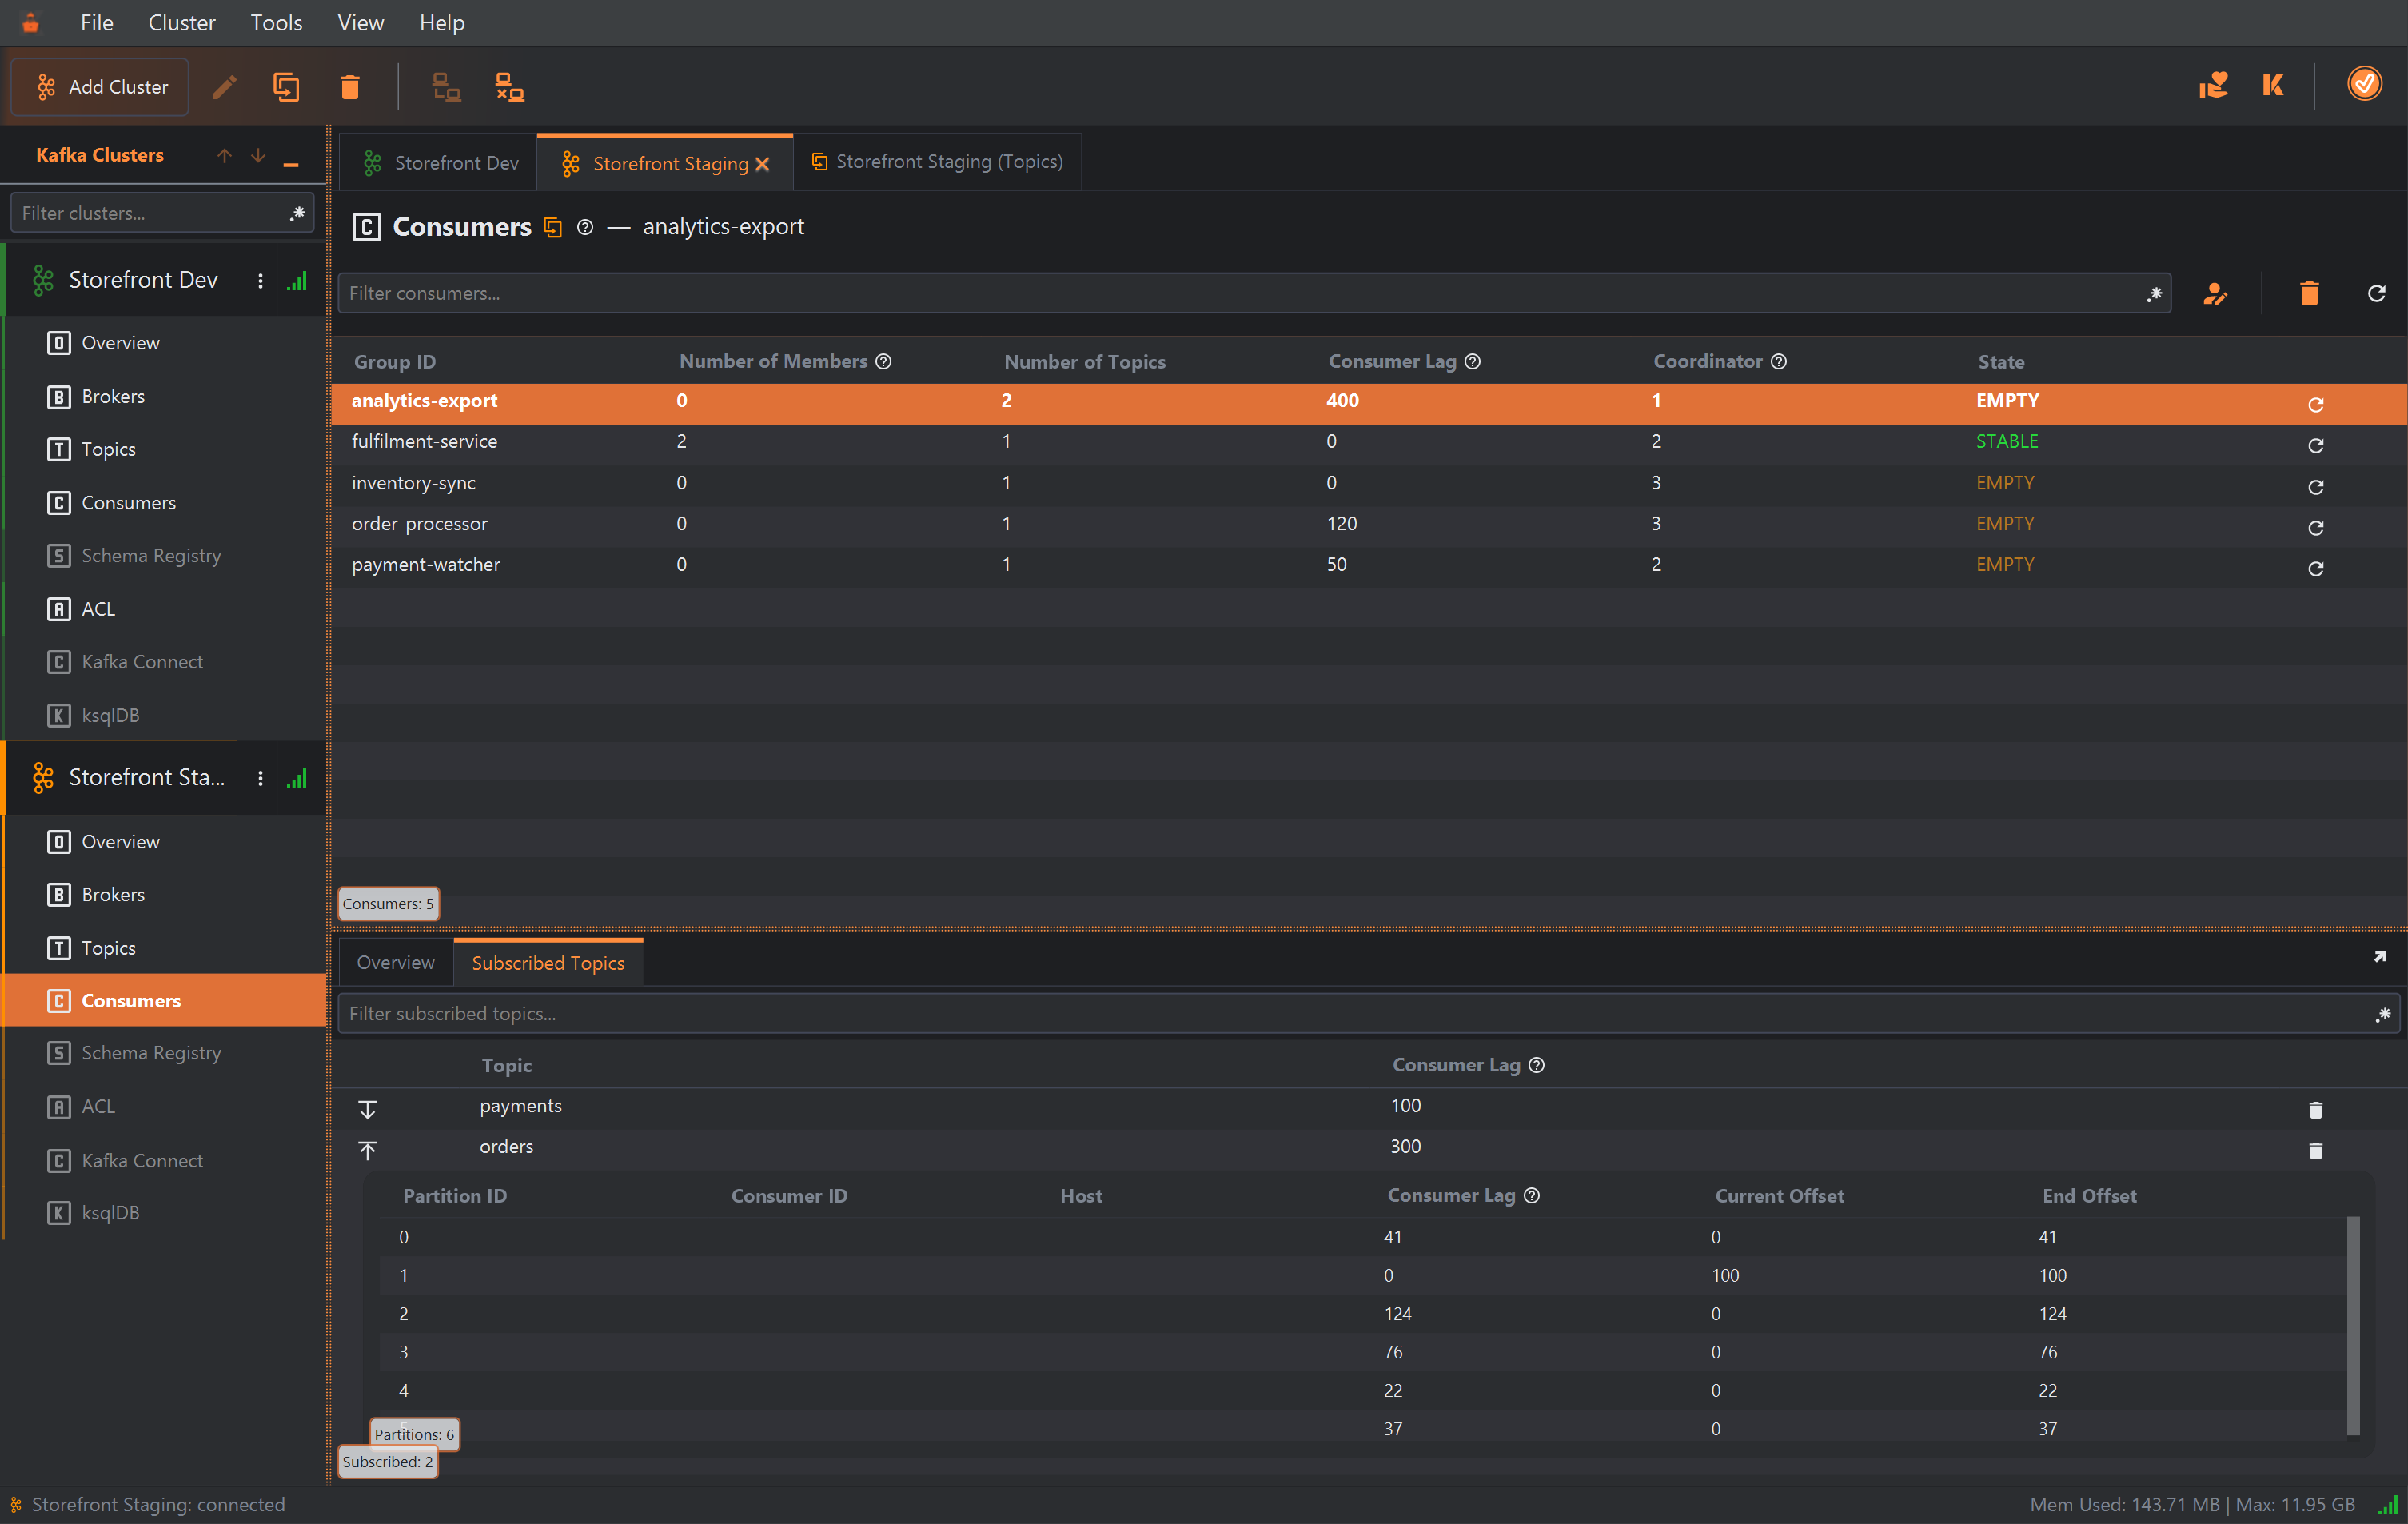
Task: Toggle regex in Filter consumers field
Action: click(x=2154, y=294)
